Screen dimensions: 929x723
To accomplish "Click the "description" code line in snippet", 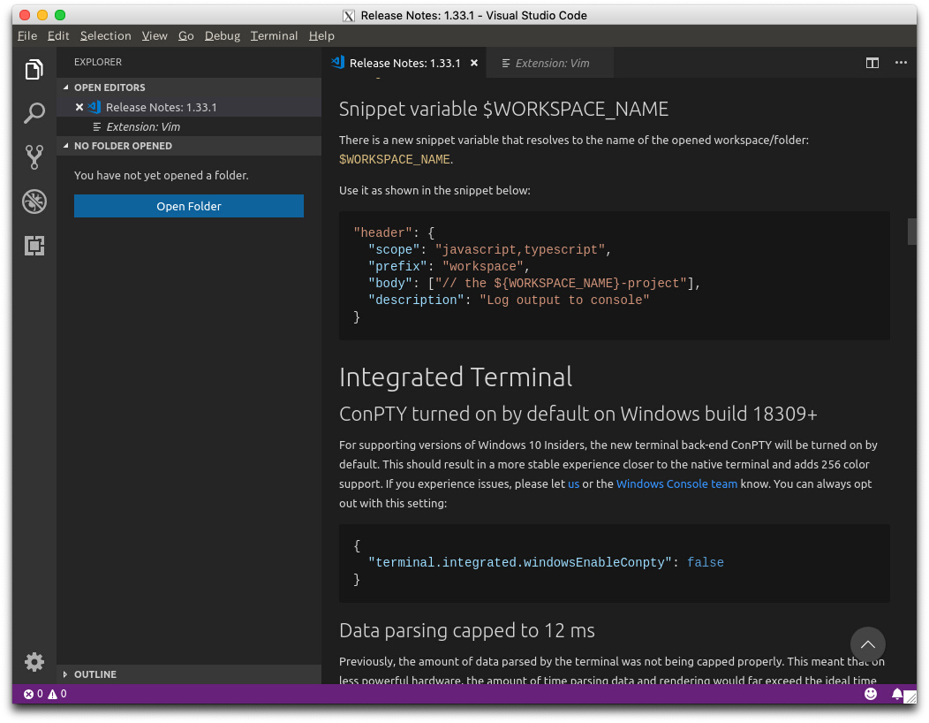I will tap(509, 301).
